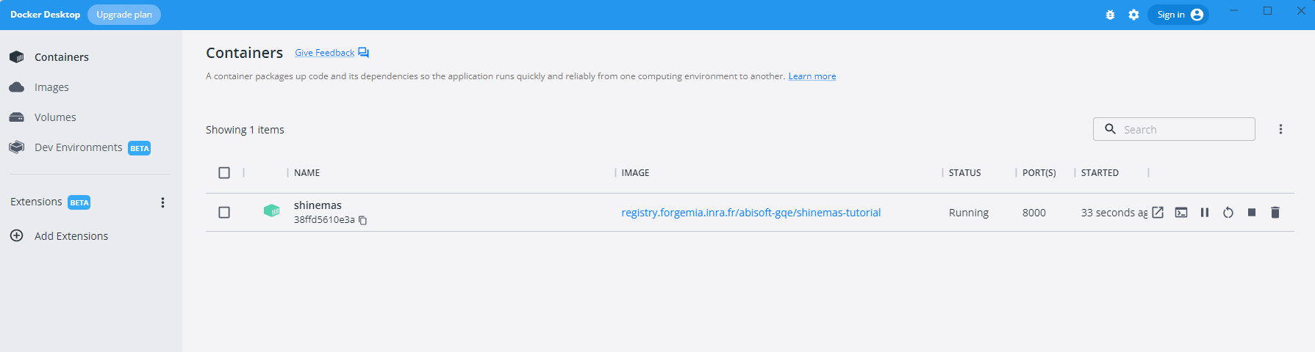Click the shinemas container name

pos(318,205)
